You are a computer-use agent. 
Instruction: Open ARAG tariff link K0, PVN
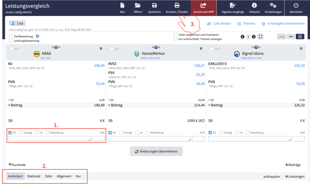point(46,58)
